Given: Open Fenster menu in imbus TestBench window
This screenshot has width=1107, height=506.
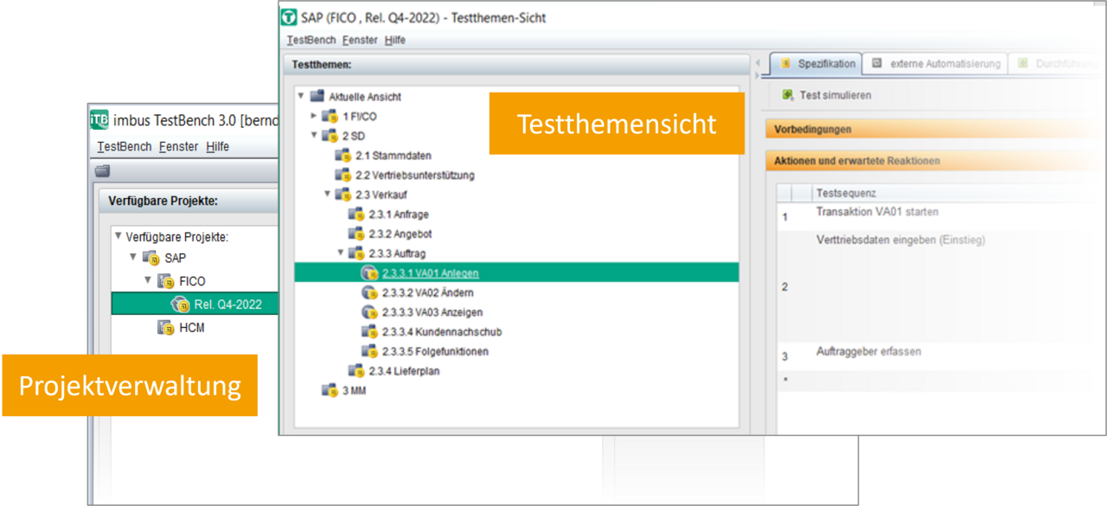Looking at the screenshot, I should [179, 147].
